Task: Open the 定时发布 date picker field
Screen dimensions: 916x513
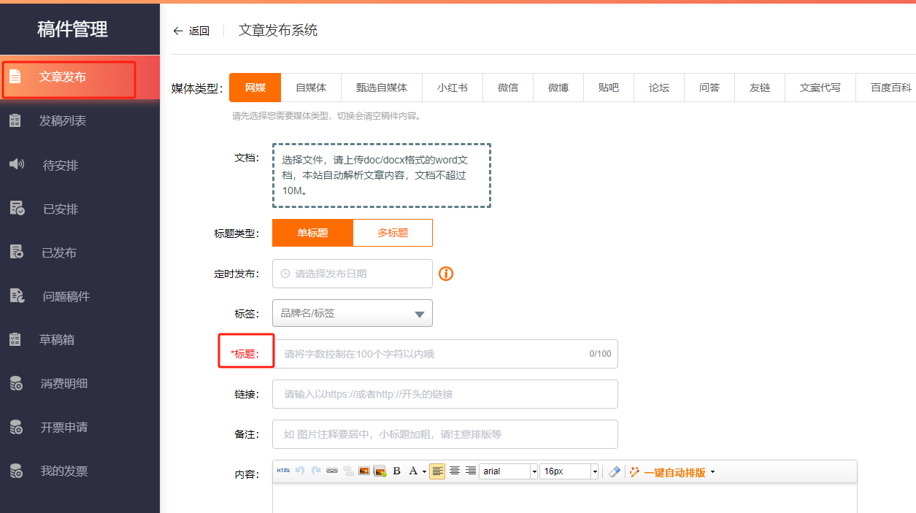Action: [353, 274]
